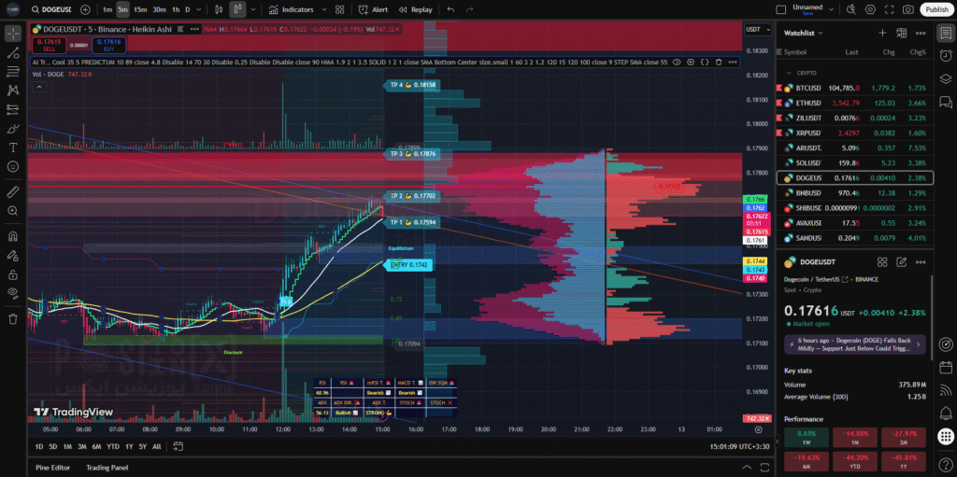This screenshot has width=957, height=477.
Task: Switch to the 30m timeframe
Action: click(159, 9)
